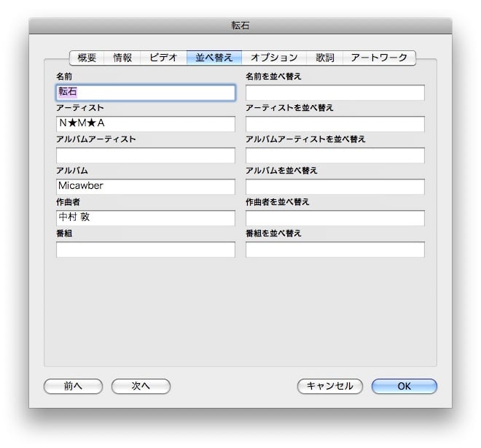Show the 歌詞 tab
The height and width of the screenshot is (448, 481).
click(324, 58)
